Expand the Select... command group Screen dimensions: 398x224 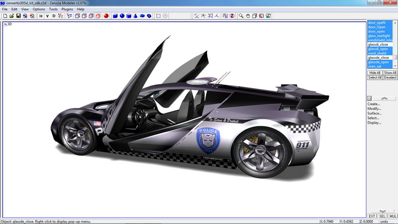[x=374, y=118]
